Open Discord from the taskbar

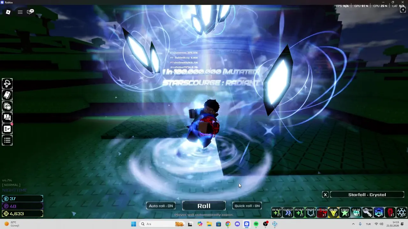(237, 224)
